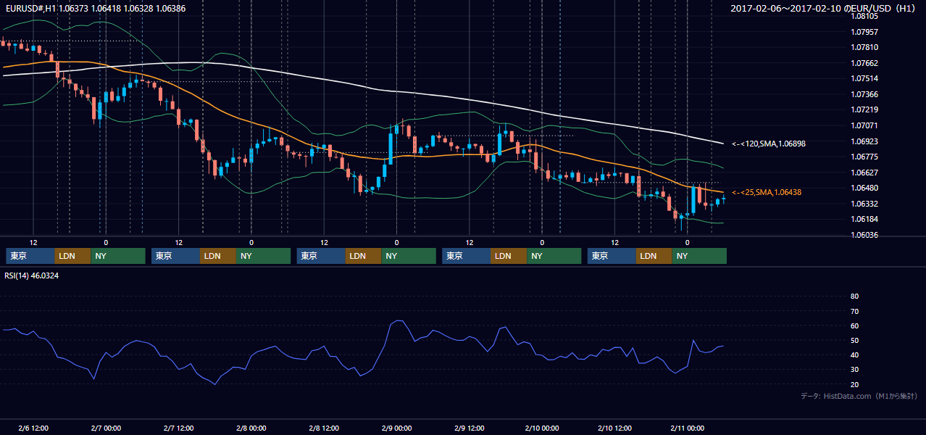
Task: Click price axis value 1.06923
Action: tap(864, 141)
